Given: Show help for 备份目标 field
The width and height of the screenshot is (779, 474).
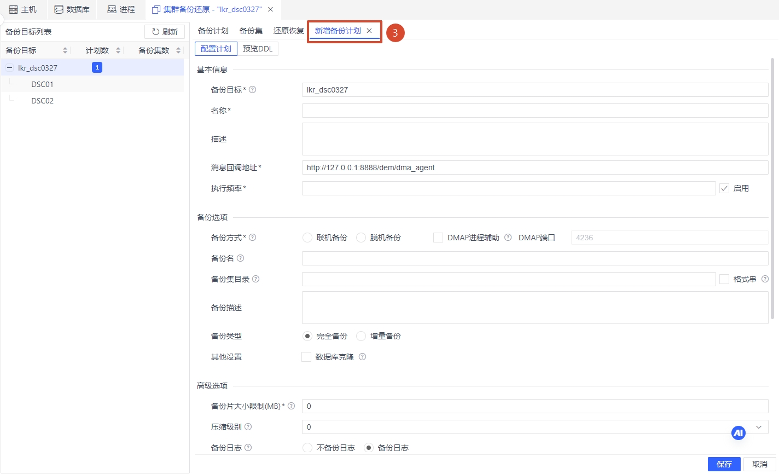Looking at the screenshot, I should coord(252,90).
